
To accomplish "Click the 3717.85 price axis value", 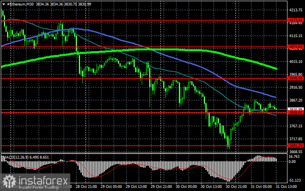I will [296, 139].
